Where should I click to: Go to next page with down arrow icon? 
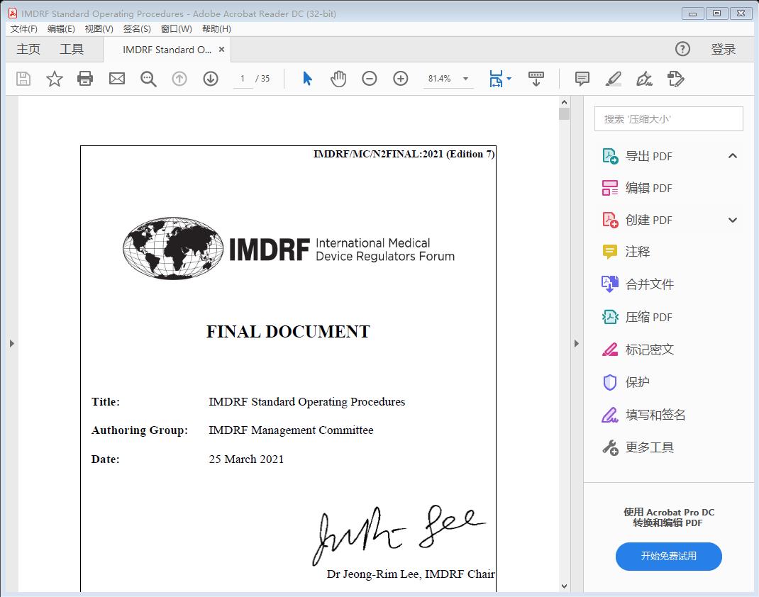coord(210,79)
